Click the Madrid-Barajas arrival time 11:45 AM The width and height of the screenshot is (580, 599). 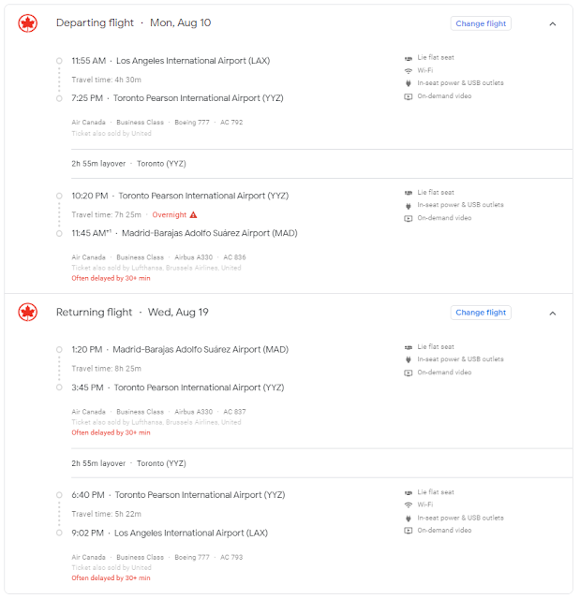(x=91, y=234)
